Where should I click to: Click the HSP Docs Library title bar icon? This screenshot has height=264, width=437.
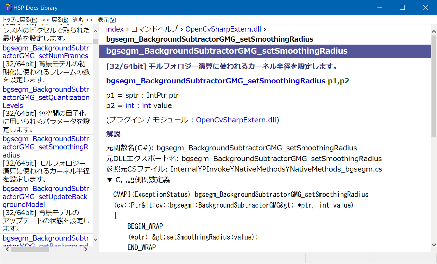point(7,7)
